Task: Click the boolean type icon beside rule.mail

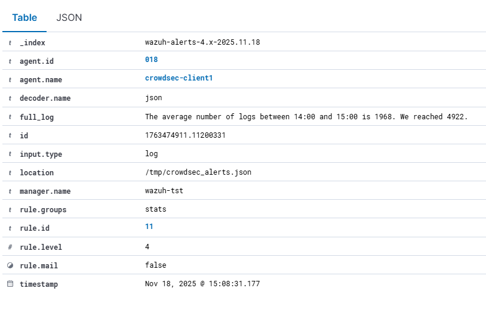Action: point(10,266)
